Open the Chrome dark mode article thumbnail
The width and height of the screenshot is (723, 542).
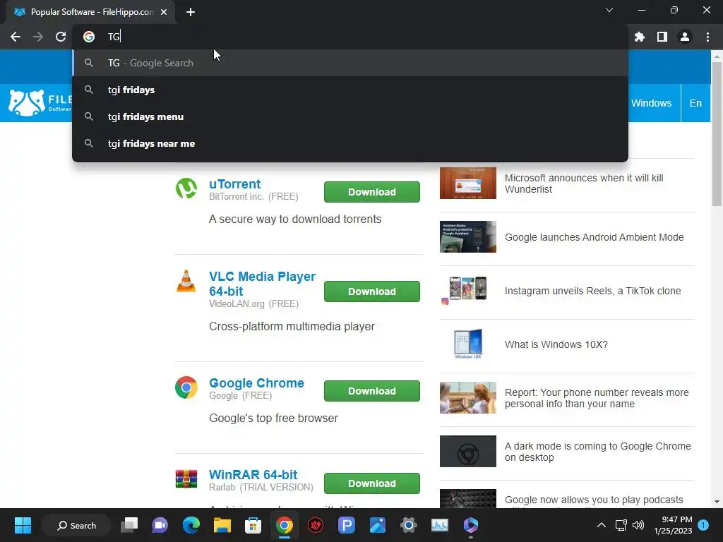(x=468, y=451)
